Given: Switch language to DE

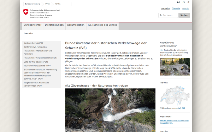Looking at the screenshot, I should (x=178, y=2).
